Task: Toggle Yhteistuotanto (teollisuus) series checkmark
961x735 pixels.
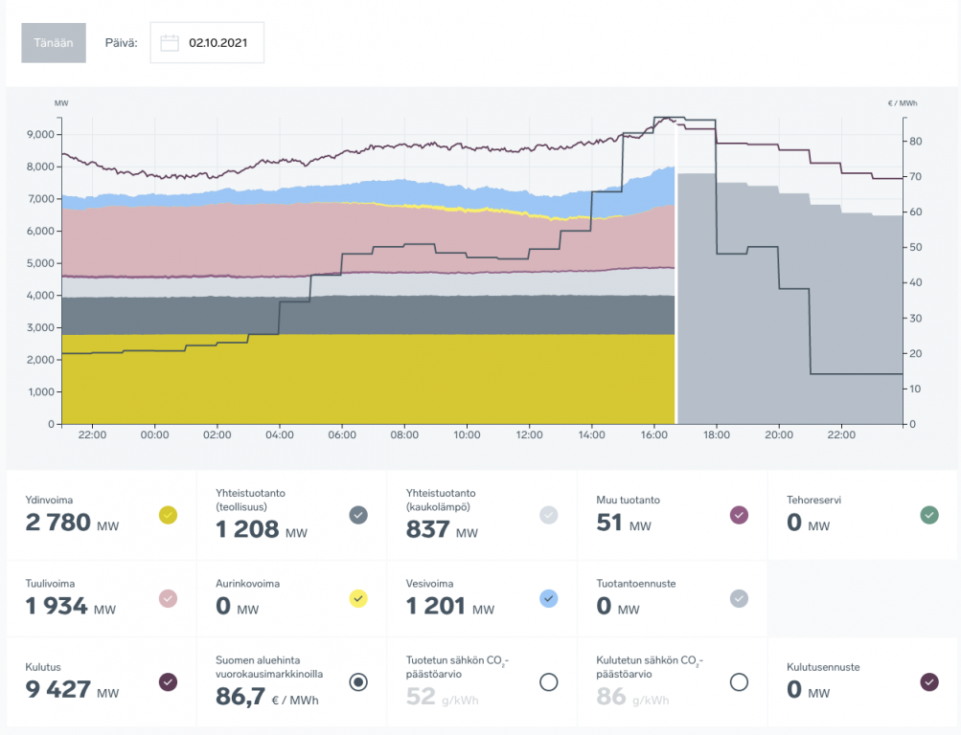Action: tap(358, 515)
